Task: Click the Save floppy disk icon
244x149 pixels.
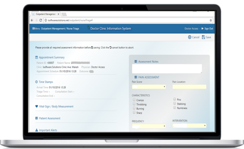Action: pos(203,37)
